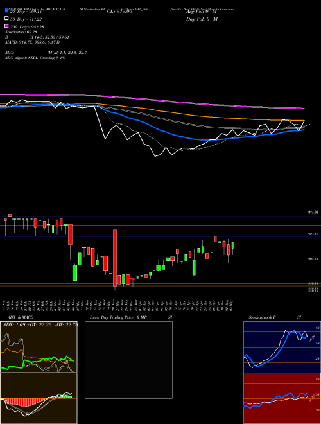Click the 'Stochastics & R' panel title

(x=262, y=317)
